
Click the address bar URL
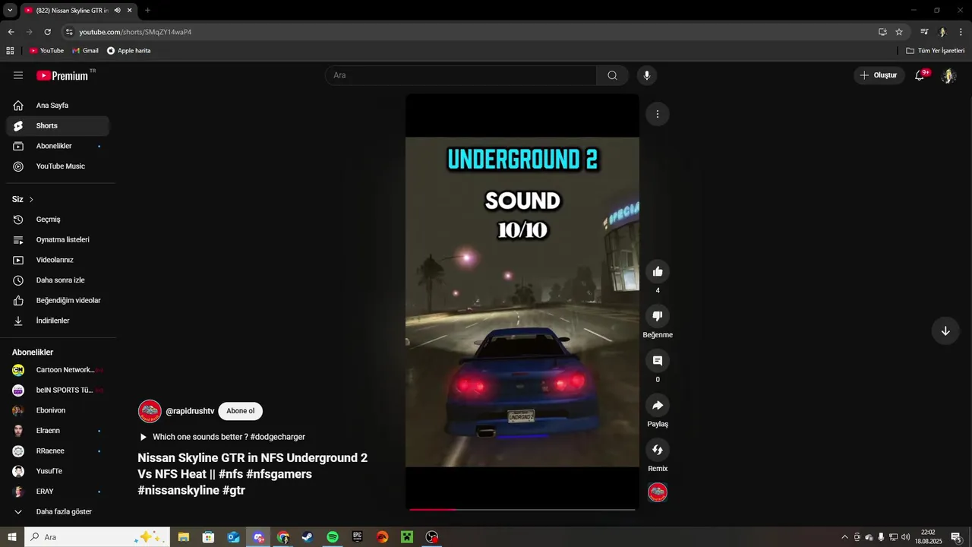[x=135, y=32]
